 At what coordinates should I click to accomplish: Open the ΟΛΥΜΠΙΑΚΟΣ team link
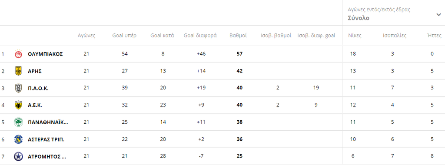(45, 54)
